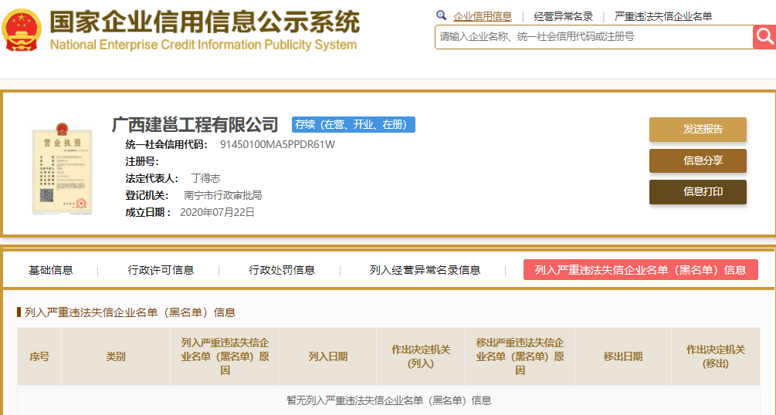Click the 存续（在营、开业、在册）status badge
The width and height of the screenshot is (776, 415).
354,124
